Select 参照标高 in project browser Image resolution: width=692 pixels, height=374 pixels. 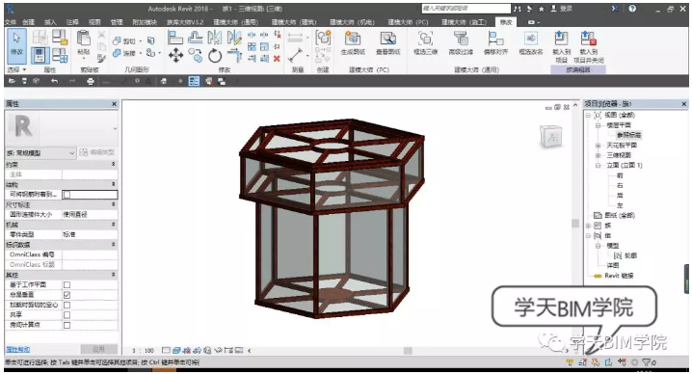(x=628, y=135)
